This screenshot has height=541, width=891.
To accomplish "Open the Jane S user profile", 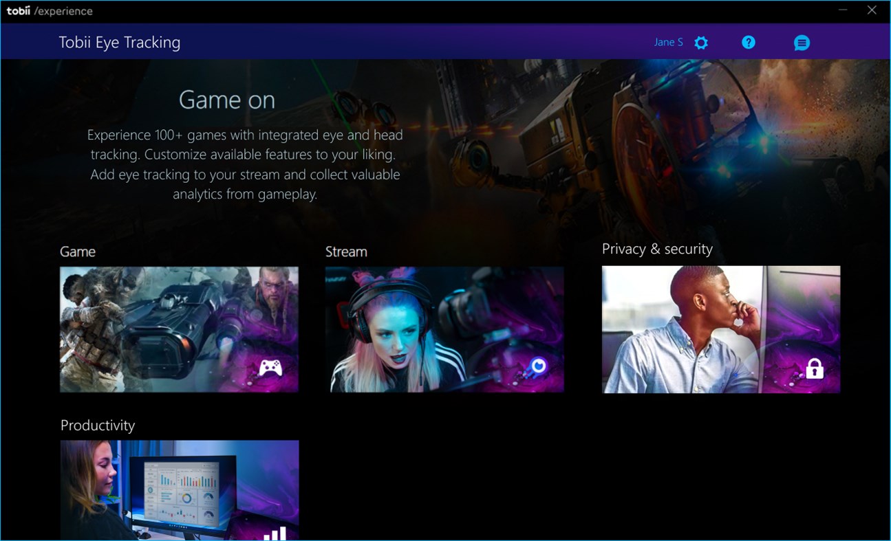I will tap(667, 42).
